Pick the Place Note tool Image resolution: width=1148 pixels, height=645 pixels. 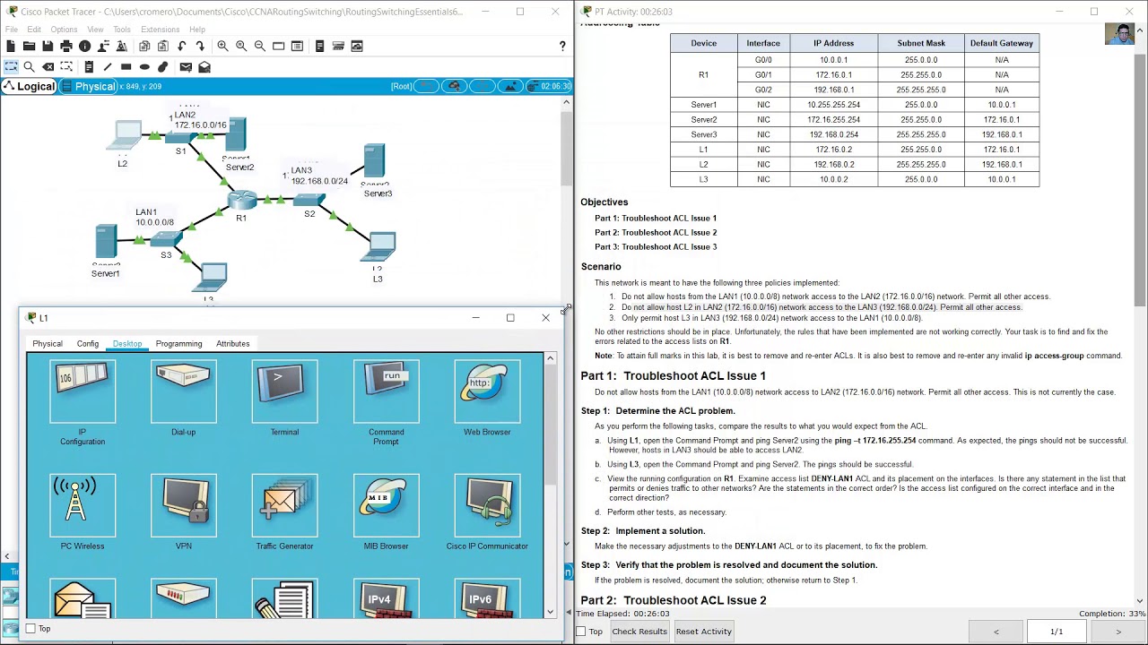(89, 66)
